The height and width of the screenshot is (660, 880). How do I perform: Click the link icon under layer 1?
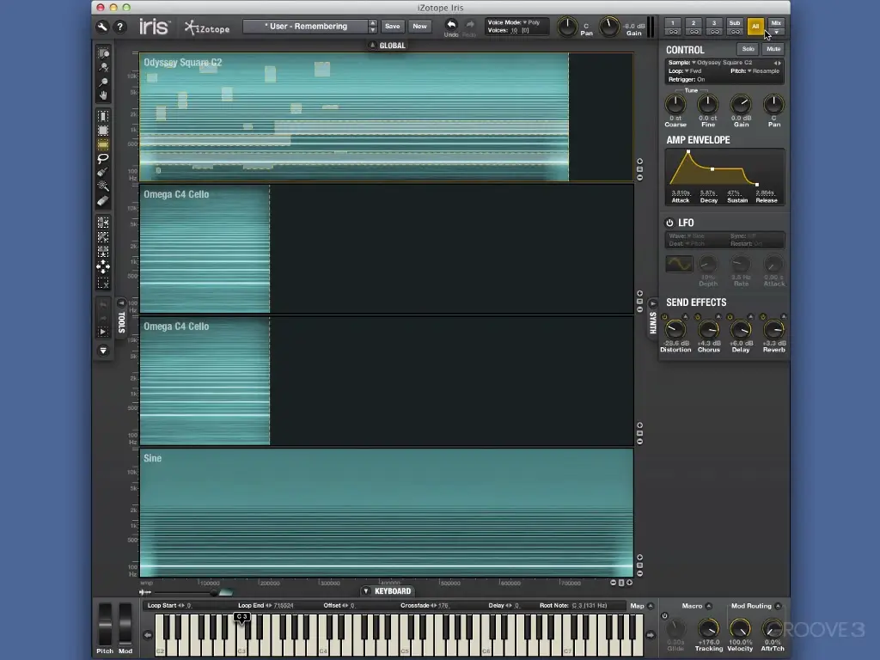[673, 32]
